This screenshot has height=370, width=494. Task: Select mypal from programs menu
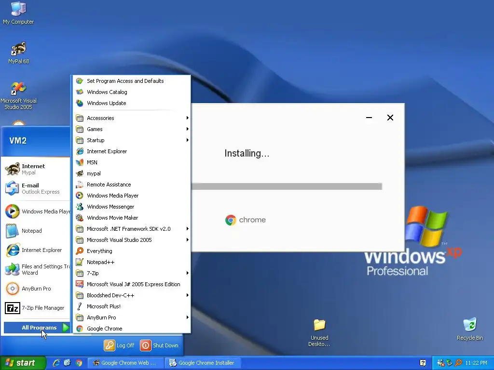click(132, 173)
